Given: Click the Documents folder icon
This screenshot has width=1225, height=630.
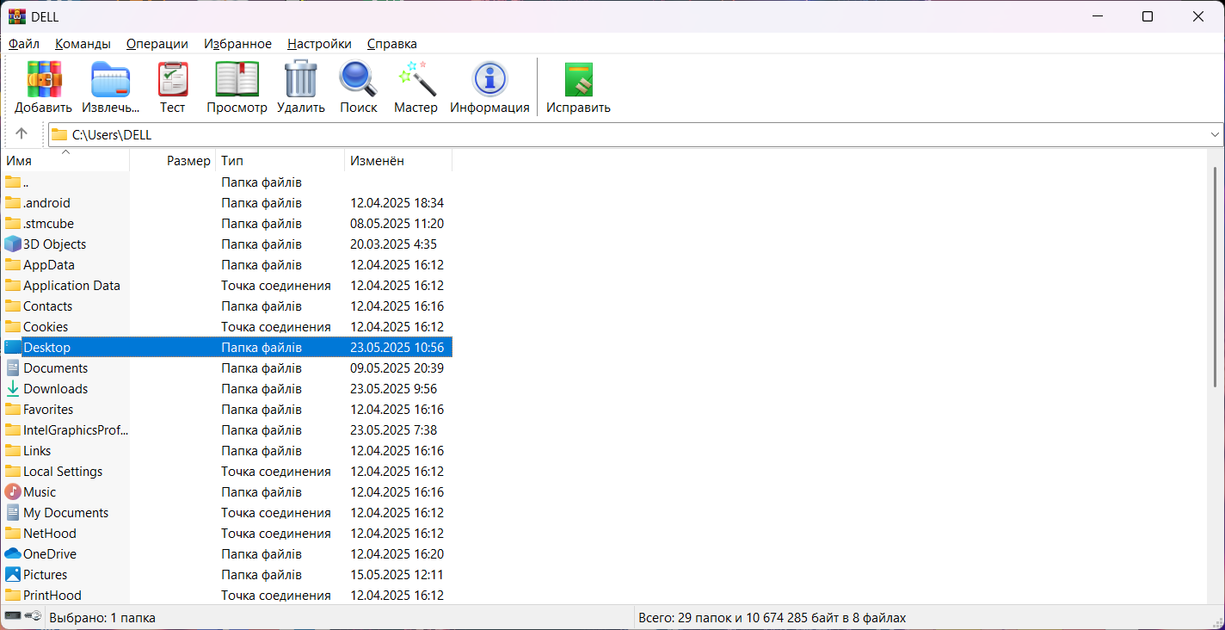Looking at the screenshot, I should point(12,368).
